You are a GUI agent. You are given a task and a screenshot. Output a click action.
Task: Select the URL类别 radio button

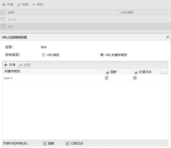43,55
